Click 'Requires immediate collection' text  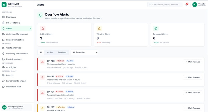(61, 95)
